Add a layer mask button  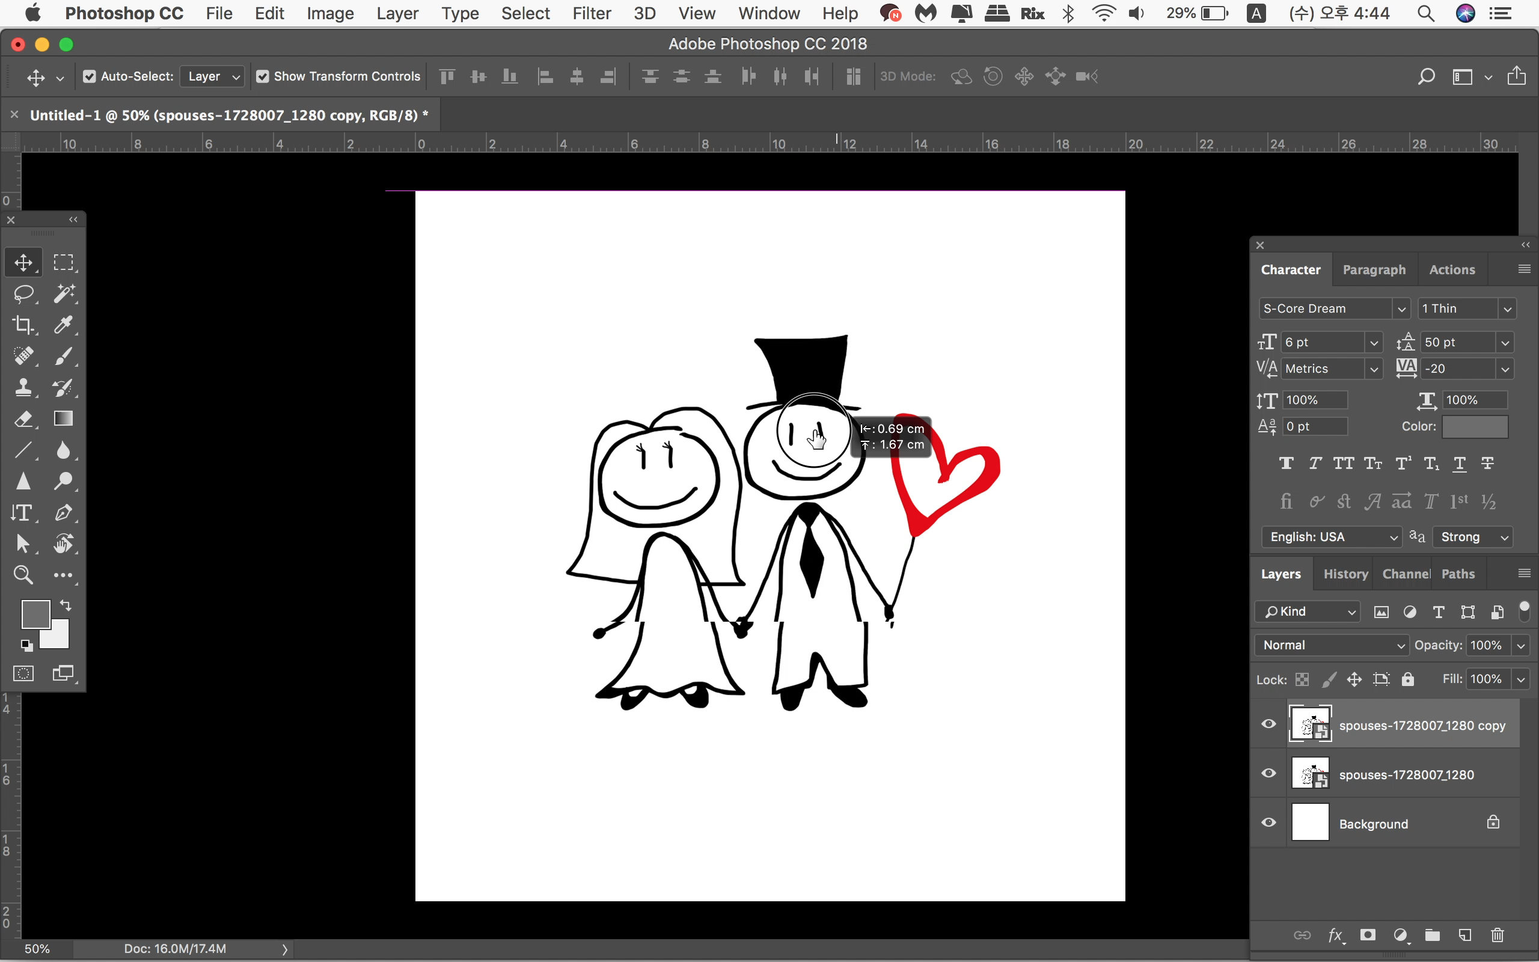pyautogui.click(x=1367, y=934)
